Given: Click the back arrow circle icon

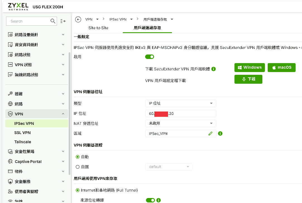Looking at the screenshot, I should coord(78,19).
